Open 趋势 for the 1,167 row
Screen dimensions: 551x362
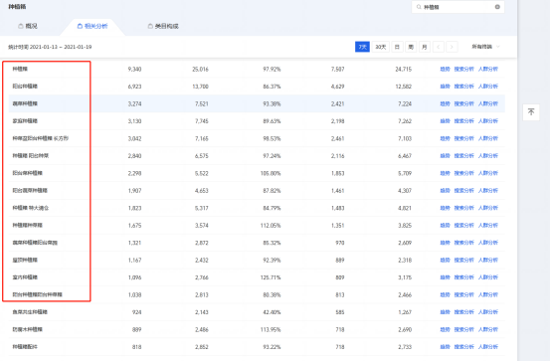point(445,261)
